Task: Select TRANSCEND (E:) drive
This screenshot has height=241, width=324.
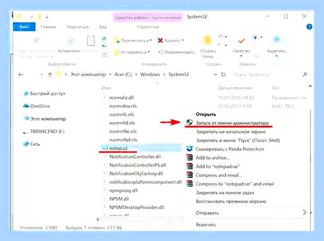Action: pos(43,131)
